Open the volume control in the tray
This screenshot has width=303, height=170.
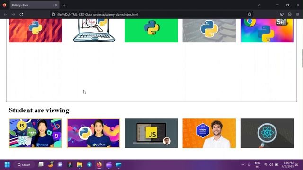pos(271,165)
